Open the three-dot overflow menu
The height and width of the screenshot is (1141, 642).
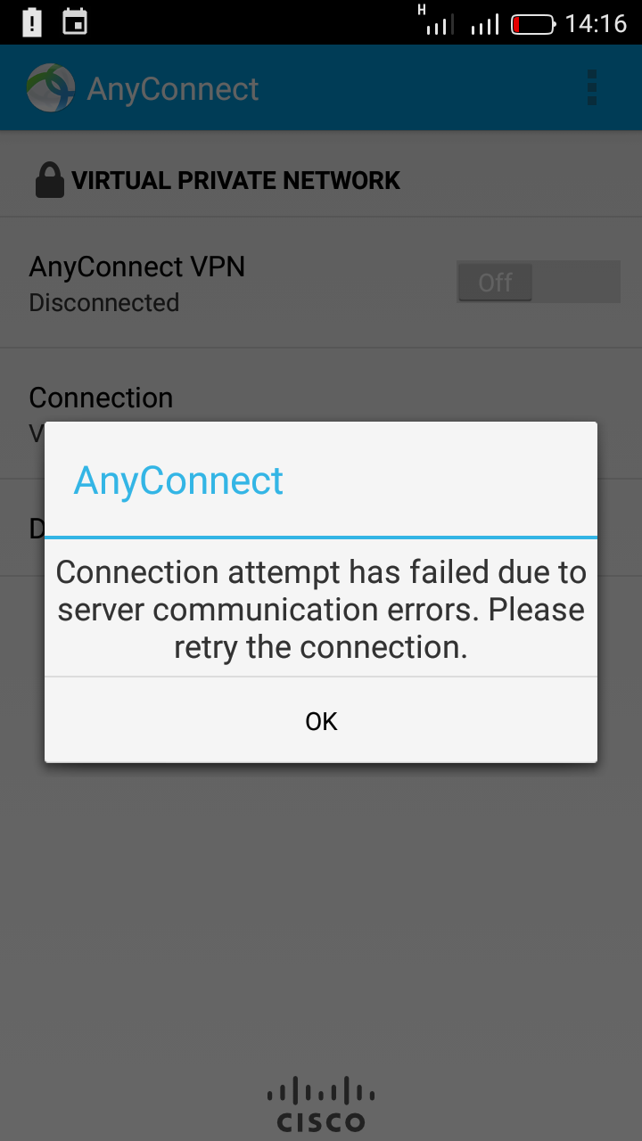(x=592, y=88)
